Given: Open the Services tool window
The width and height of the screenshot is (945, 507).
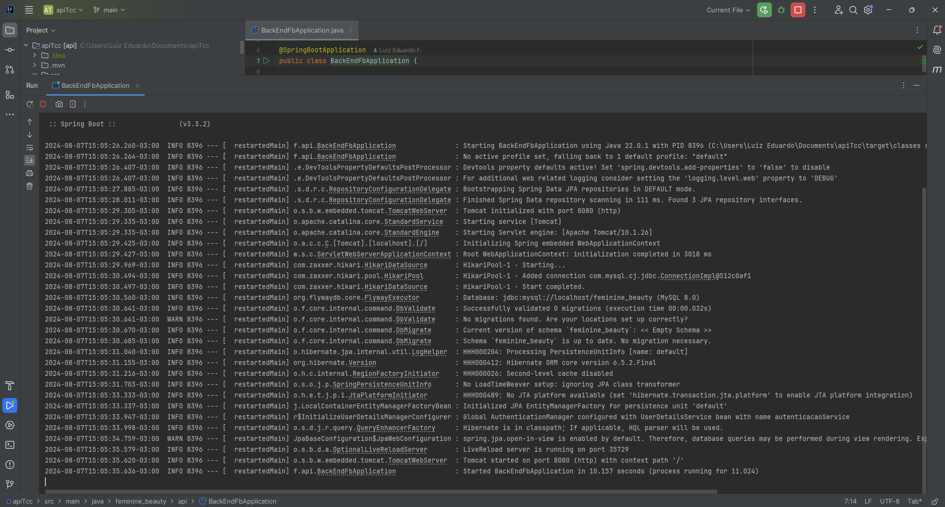Looking at the screenshot, I should [x=10, y=425].
